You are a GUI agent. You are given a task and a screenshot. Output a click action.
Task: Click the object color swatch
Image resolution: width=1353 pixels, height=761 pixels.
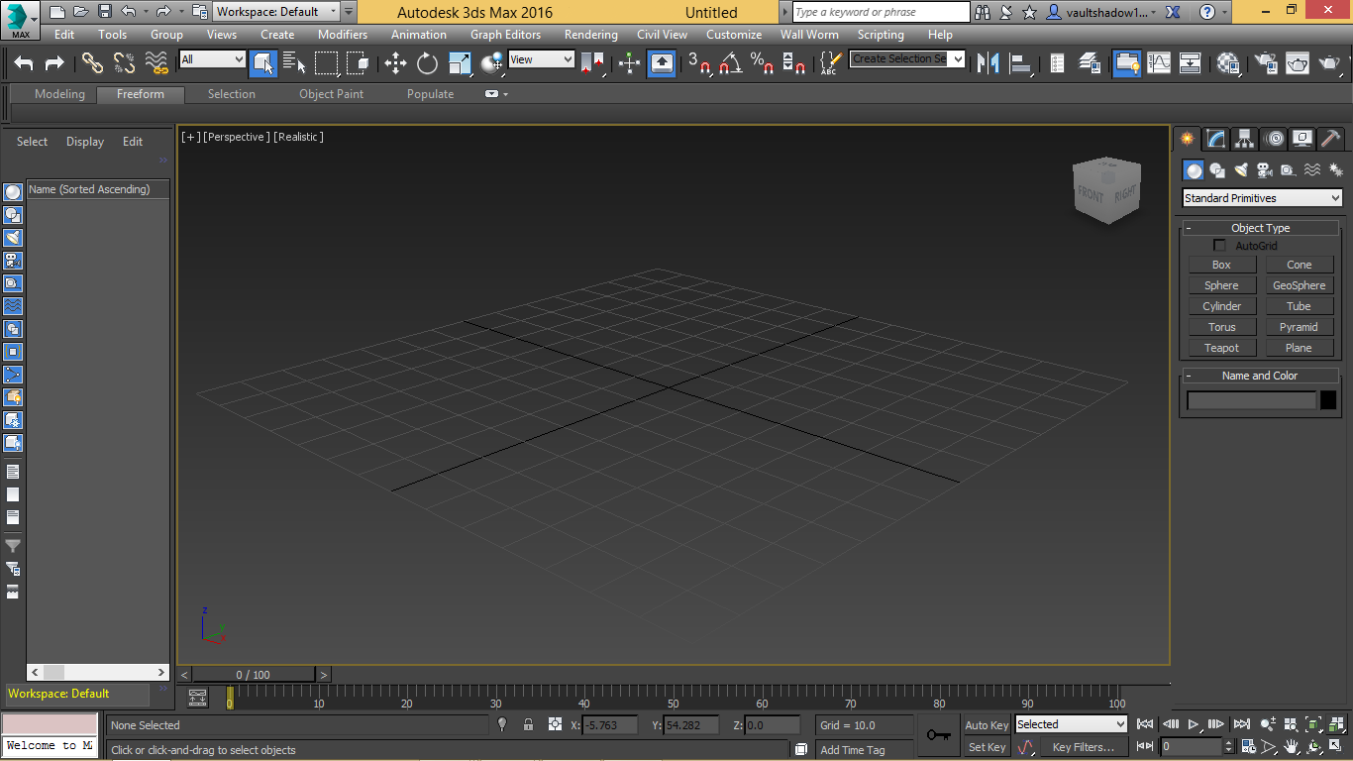(1327, 400)
